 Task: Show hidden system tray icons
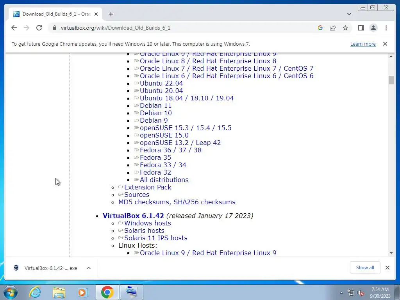coord(341,293)
